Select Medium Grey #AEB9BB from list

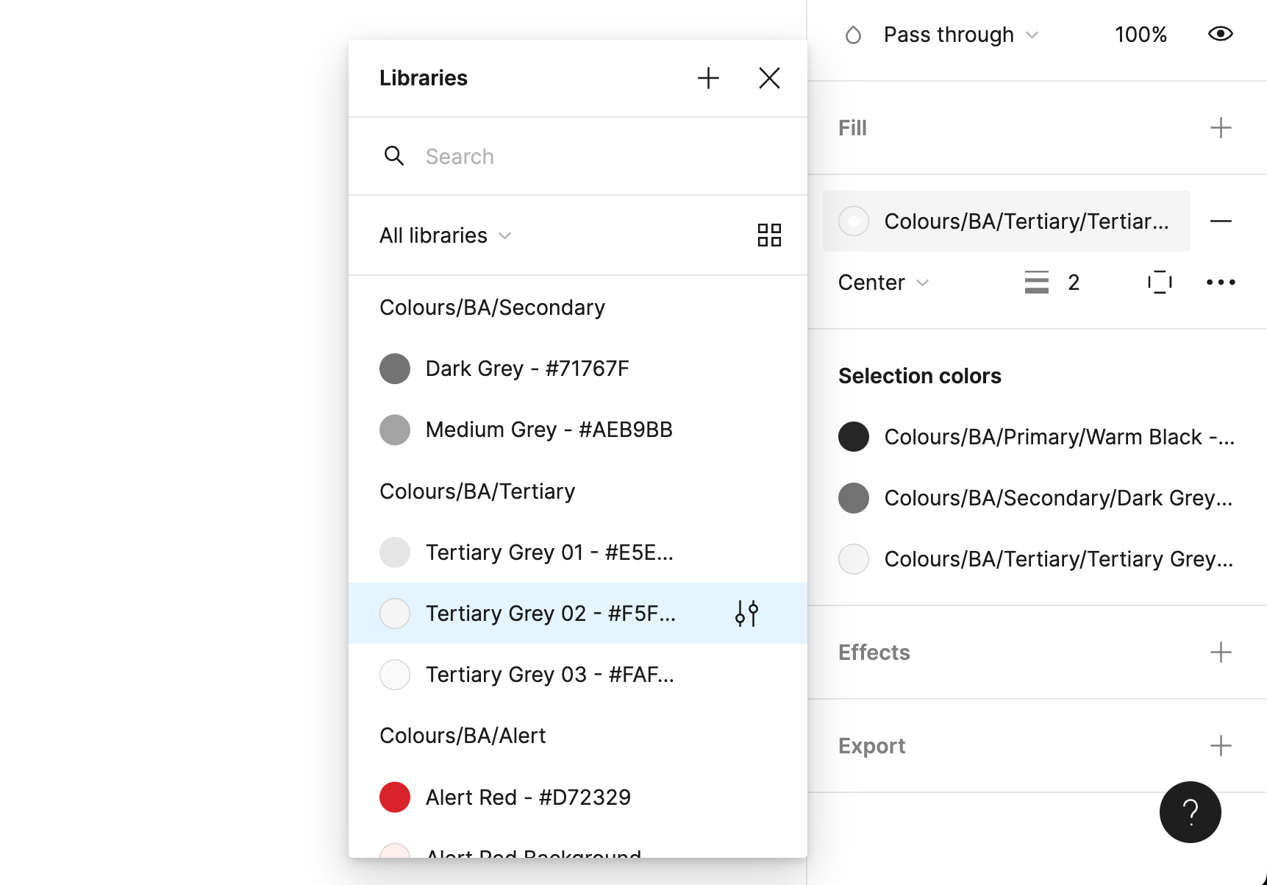pyautogui.click(x=548, y=430)
